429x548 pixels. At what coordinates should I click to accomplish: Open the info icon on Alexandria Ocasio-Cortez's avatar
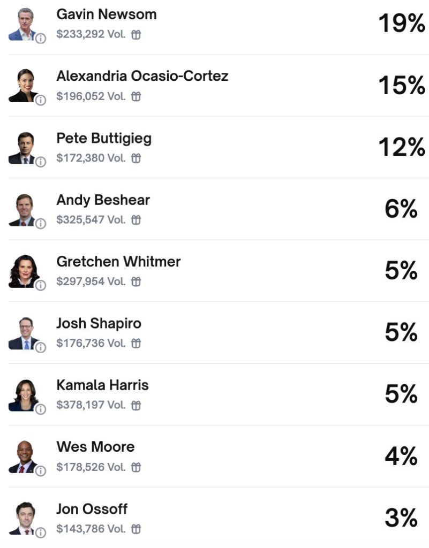[41, 100]
